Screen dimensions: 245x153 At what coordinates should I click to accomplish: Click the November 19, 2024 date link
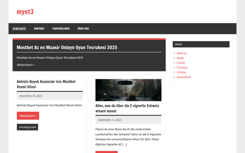(x=31, y=96)
